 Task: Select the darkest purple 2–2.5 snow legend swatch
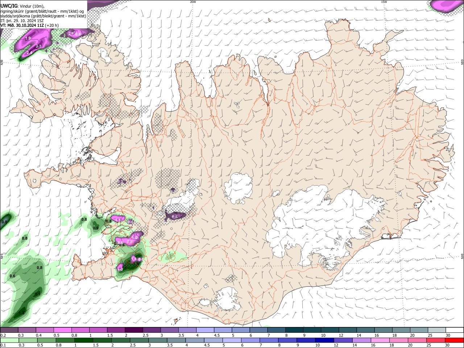(x=133, y=330)
